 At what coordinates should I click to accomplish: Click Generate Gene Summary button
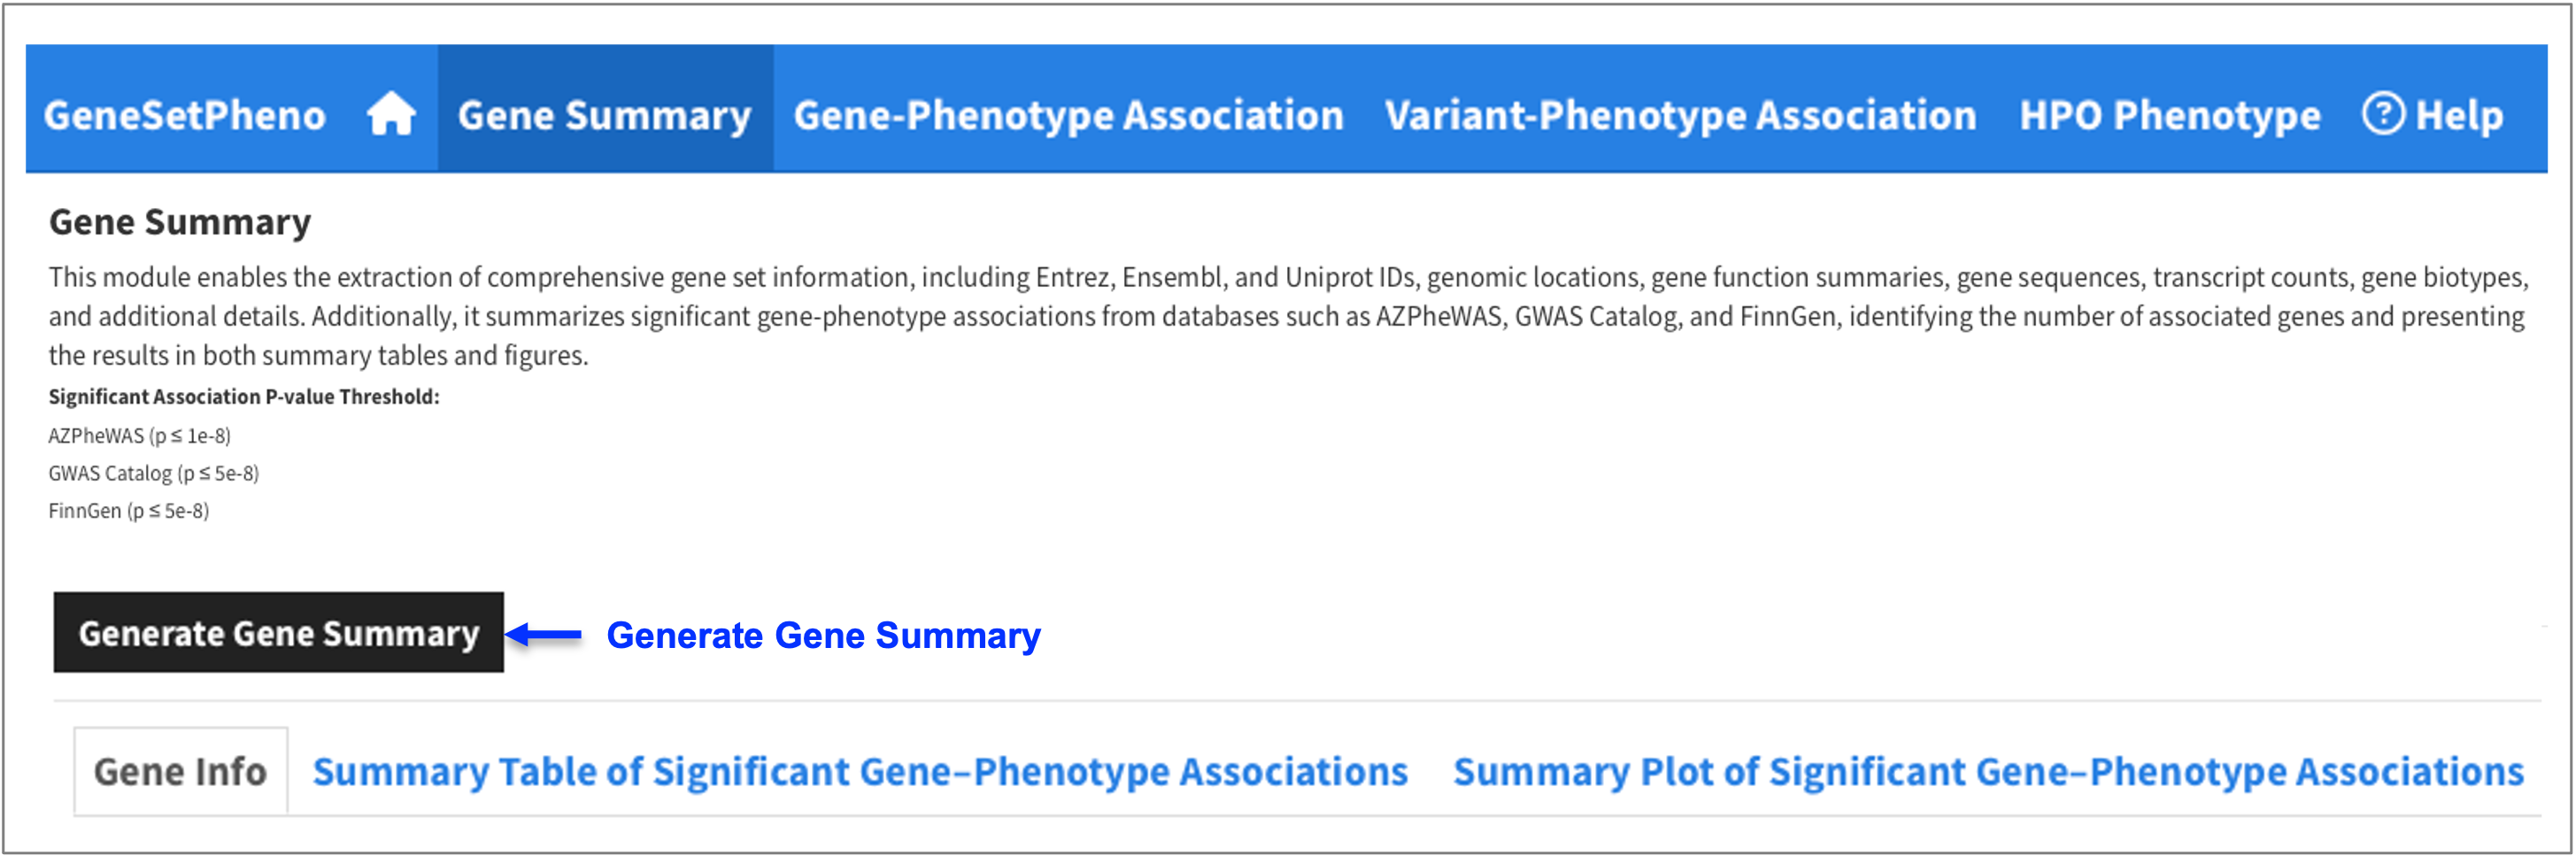tap(279, 632)
